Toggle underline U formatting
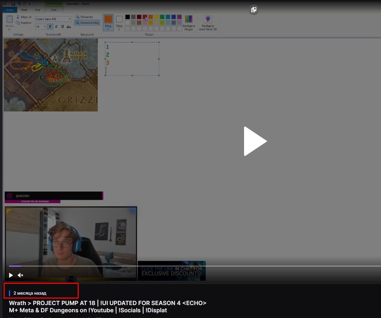Image resolution: width=381 pixels, height=318 pixels. tap(63, 27)
